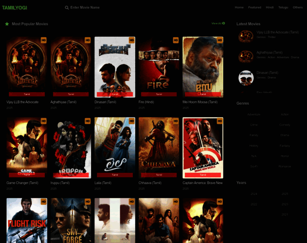Click HD badge on Mei Hoom Moosa poster

tap(220, 40)
